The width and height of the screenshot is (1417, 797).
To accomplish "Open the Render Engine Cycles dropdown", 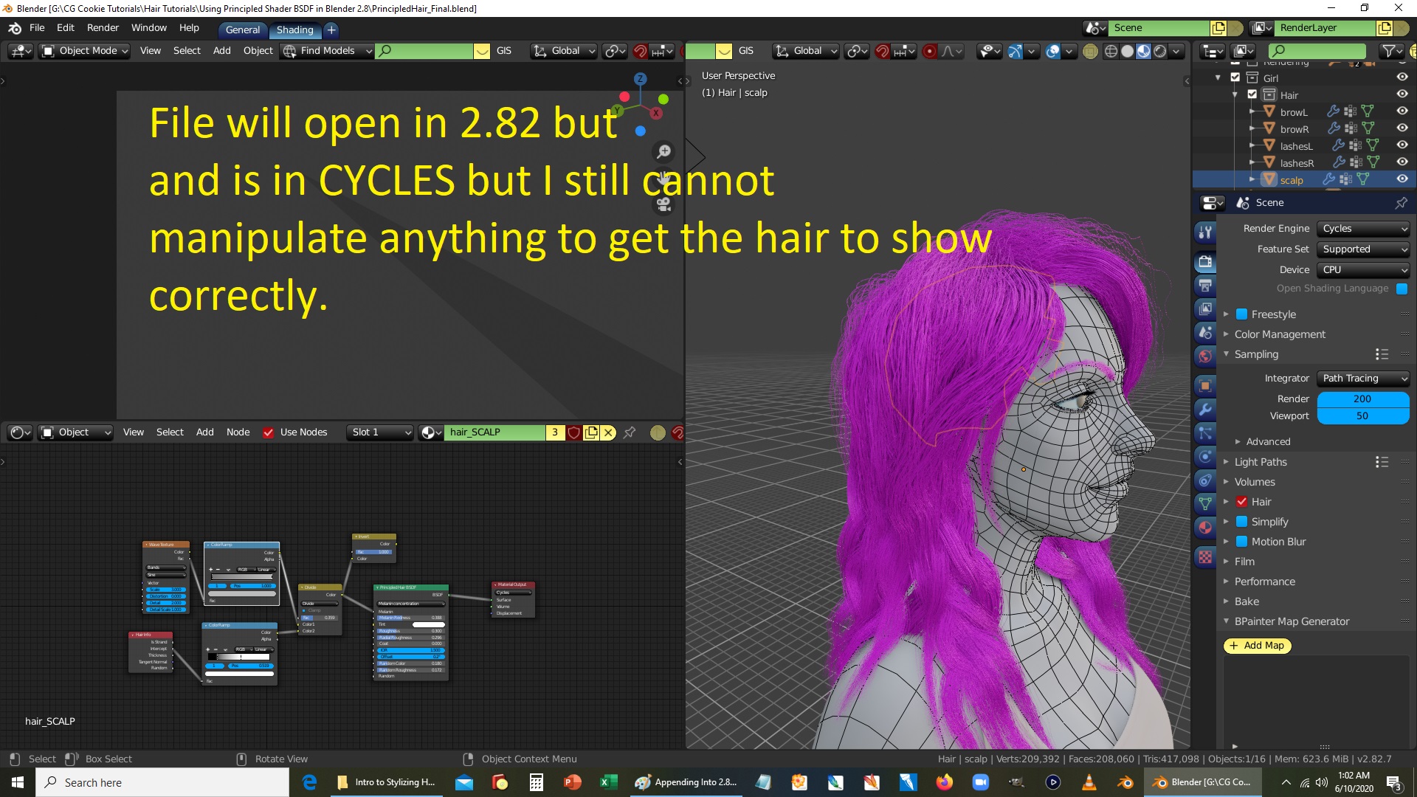I will coord(1364,229).
